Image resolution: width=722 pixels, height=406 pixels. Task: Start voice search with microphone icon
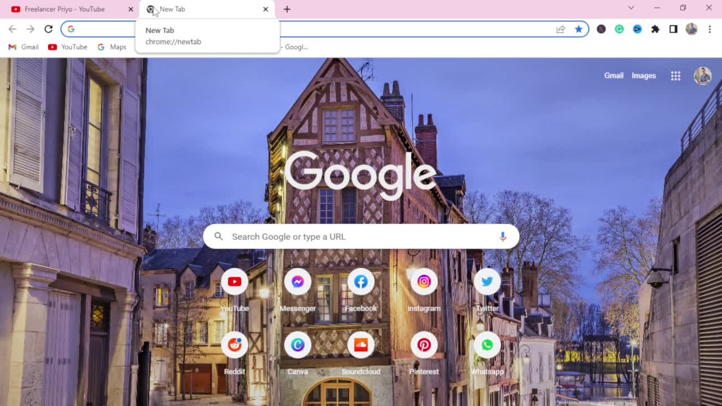tap(503, 237)
